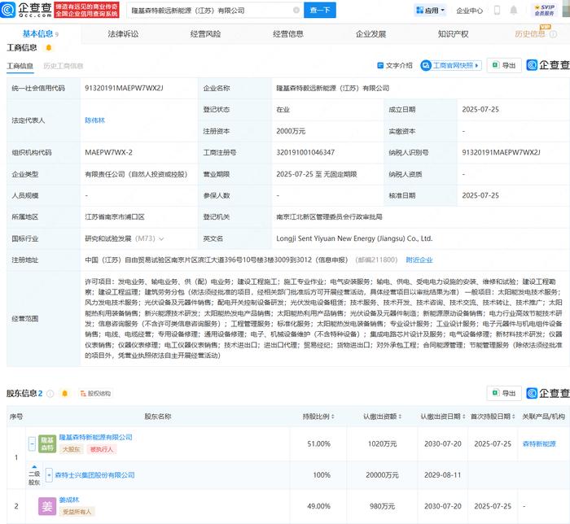Open 隆基森特新能源有限公司 shareholder link
Screen dimensions: 570x524
coord(95,437)
